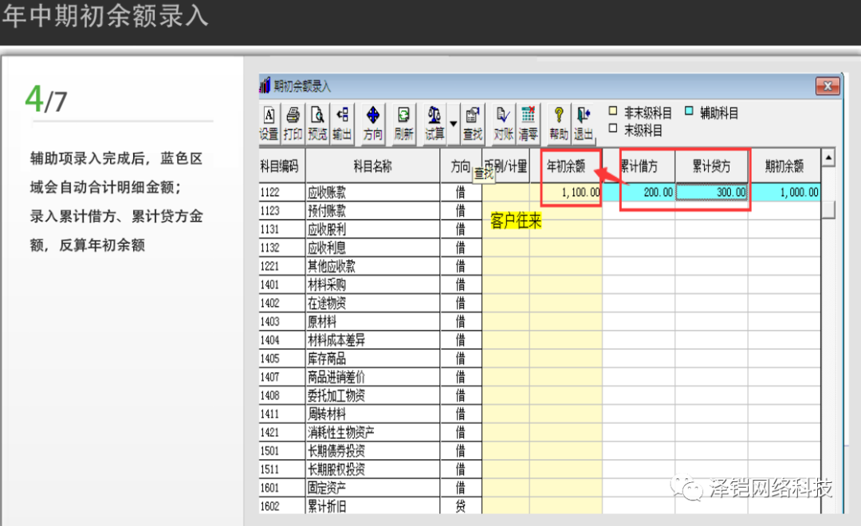Click the scrollbar up arrow

click(x=828, y=159)
